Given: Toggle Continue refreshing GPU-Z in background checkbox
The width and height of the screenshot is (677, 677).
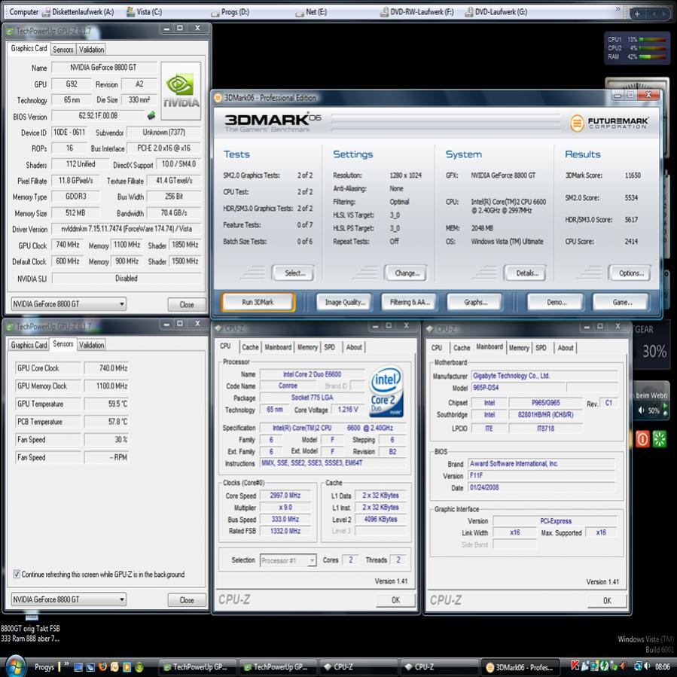Looking at the screenshot, I should [x=17, y=574].
